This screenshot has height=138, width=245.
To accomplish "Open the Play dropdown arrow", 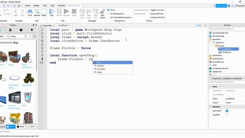I will (52, 18).
